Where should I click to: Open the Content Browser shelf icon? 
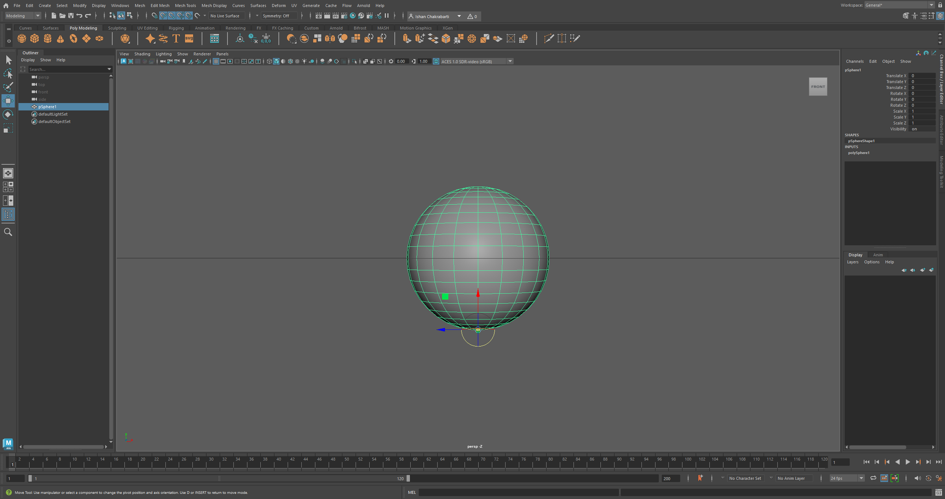(x=214, y=38)
